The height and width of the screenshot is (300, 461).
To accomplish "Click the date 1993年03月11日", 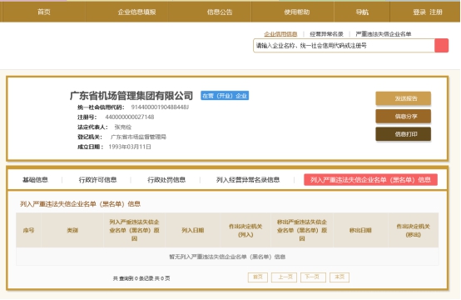I will pos(130,147).
